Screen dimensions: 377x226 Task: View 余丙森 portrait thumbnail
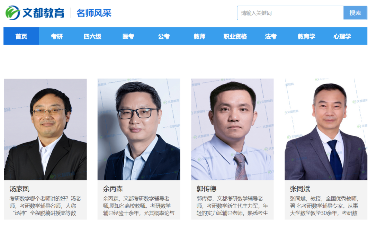coord(139,129)
